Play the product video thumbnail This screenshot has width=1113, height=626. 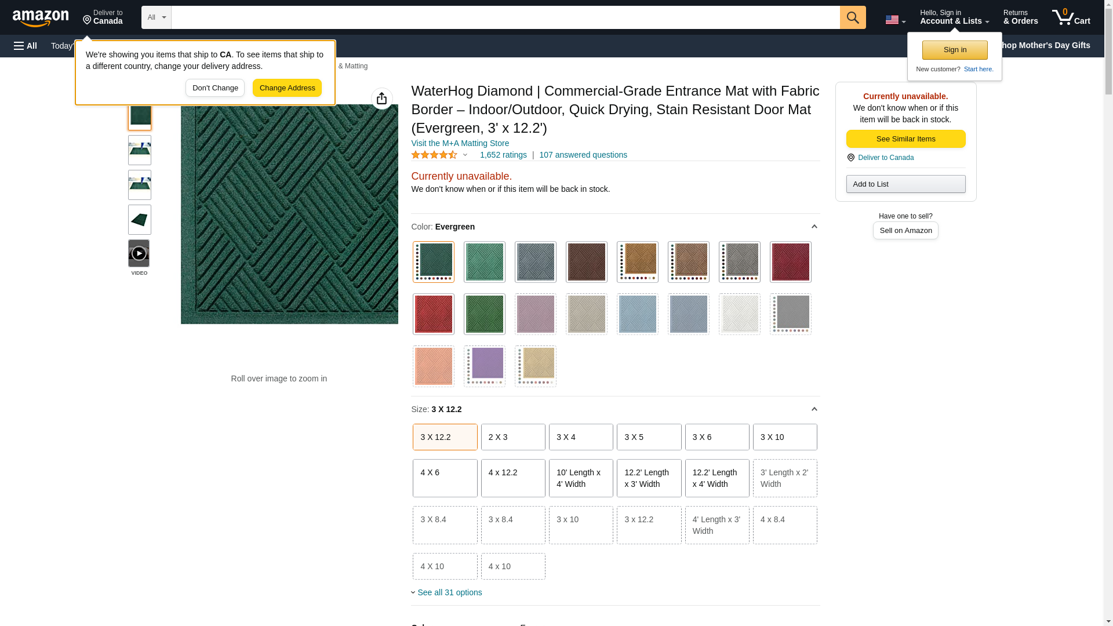coord(139,253)
